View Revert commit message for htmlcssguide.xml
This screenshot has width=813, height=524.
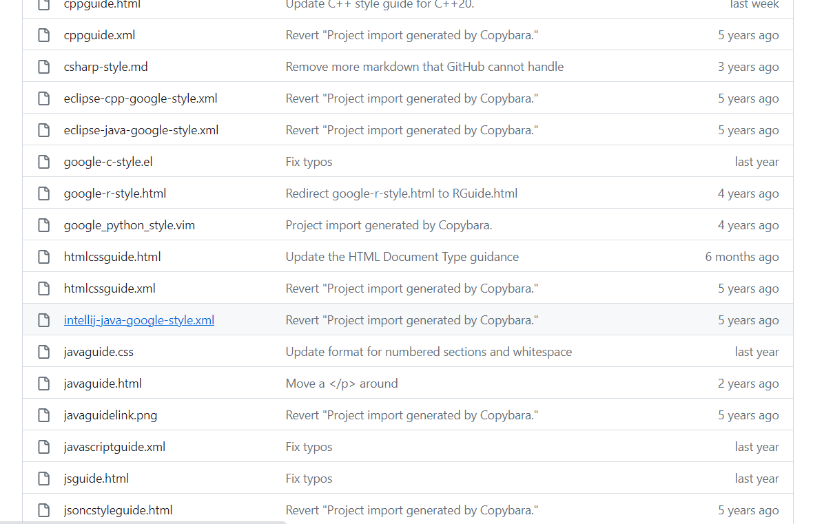click(x=412, y=289)
